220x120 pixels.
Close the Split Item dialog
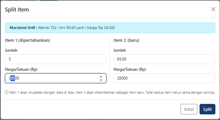click(213, 9)
